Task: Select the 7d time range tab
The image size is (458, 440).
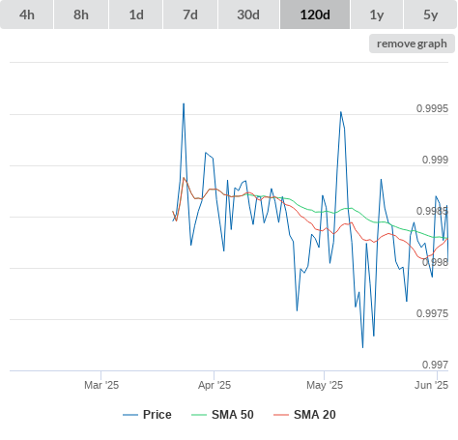Action: [x=190, y=15]
